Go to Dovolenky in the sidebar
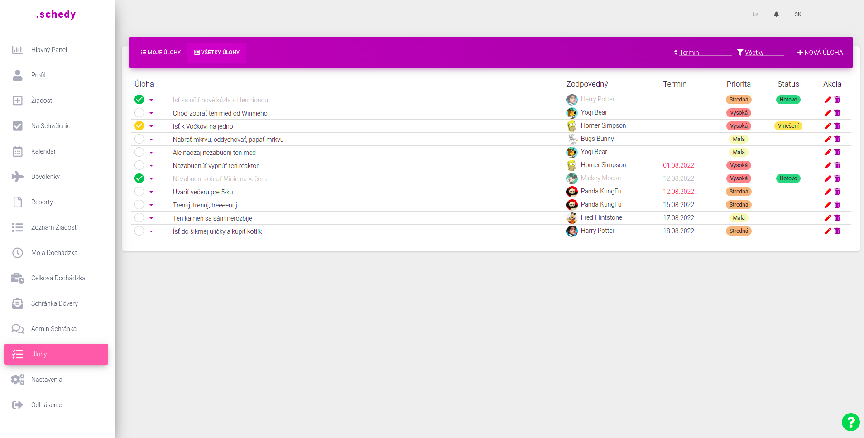The image size is (864, 438). pos(56,177)
